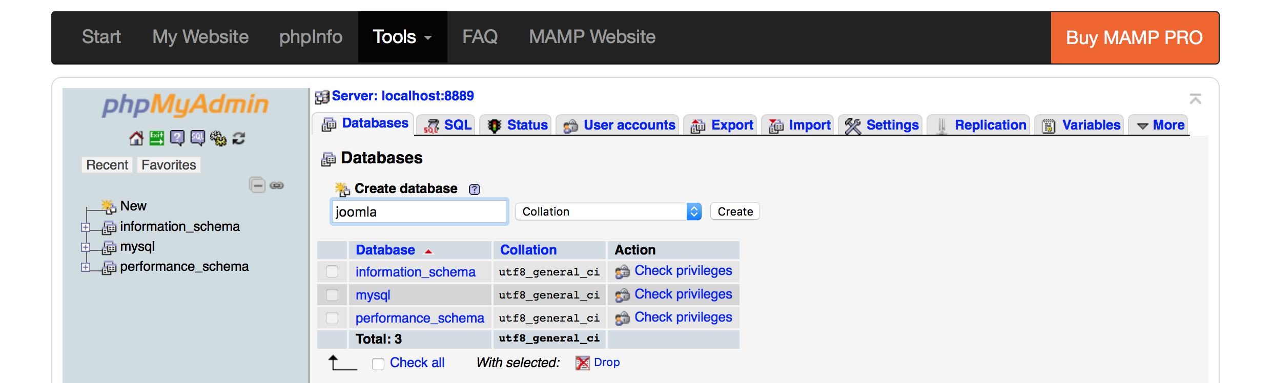Open the Tools dropdown menu

tap(402, 37)
